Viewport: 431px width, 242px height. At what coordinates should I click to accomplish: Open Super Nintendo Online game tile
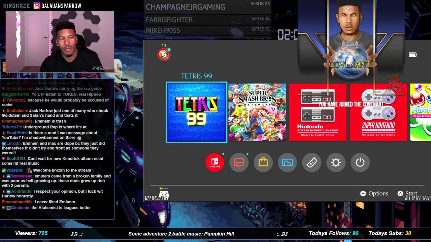[378, 112]
